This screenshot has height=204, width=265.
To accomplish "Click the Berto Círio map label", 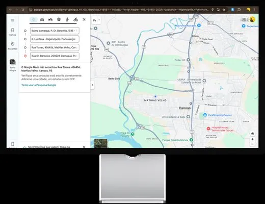I will (x=114, y=79).
